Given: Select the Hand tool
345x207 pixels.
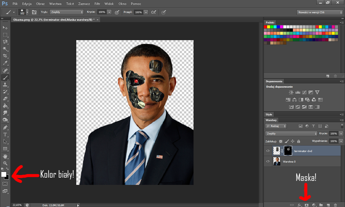Looking at the screenshot, I should click(5, 156).
